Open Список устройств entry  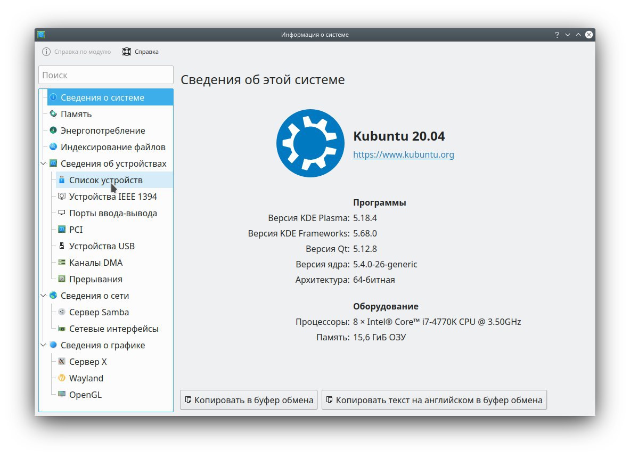(114, 180)
